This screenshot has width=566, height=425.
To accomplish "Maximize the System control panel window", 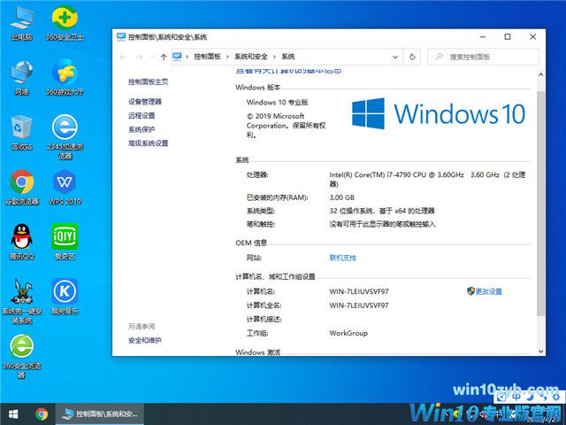I will point(508,37).
